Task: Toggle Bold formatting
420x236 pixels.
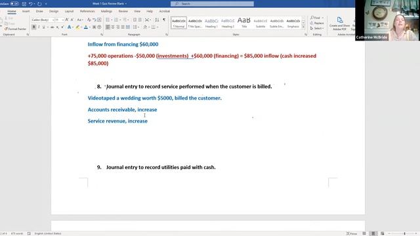Action: (34, 27)
